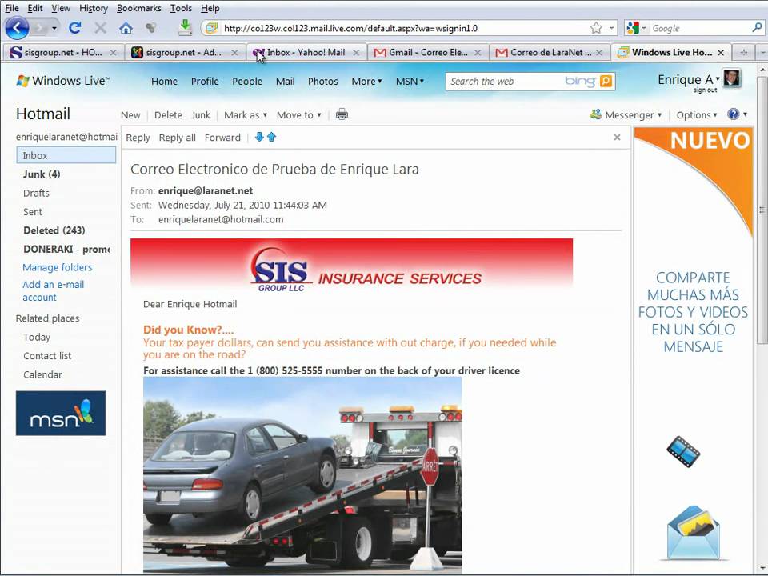The image size is (768, 576).
Task: Click the Stop loading X icon
Action: 100,28
